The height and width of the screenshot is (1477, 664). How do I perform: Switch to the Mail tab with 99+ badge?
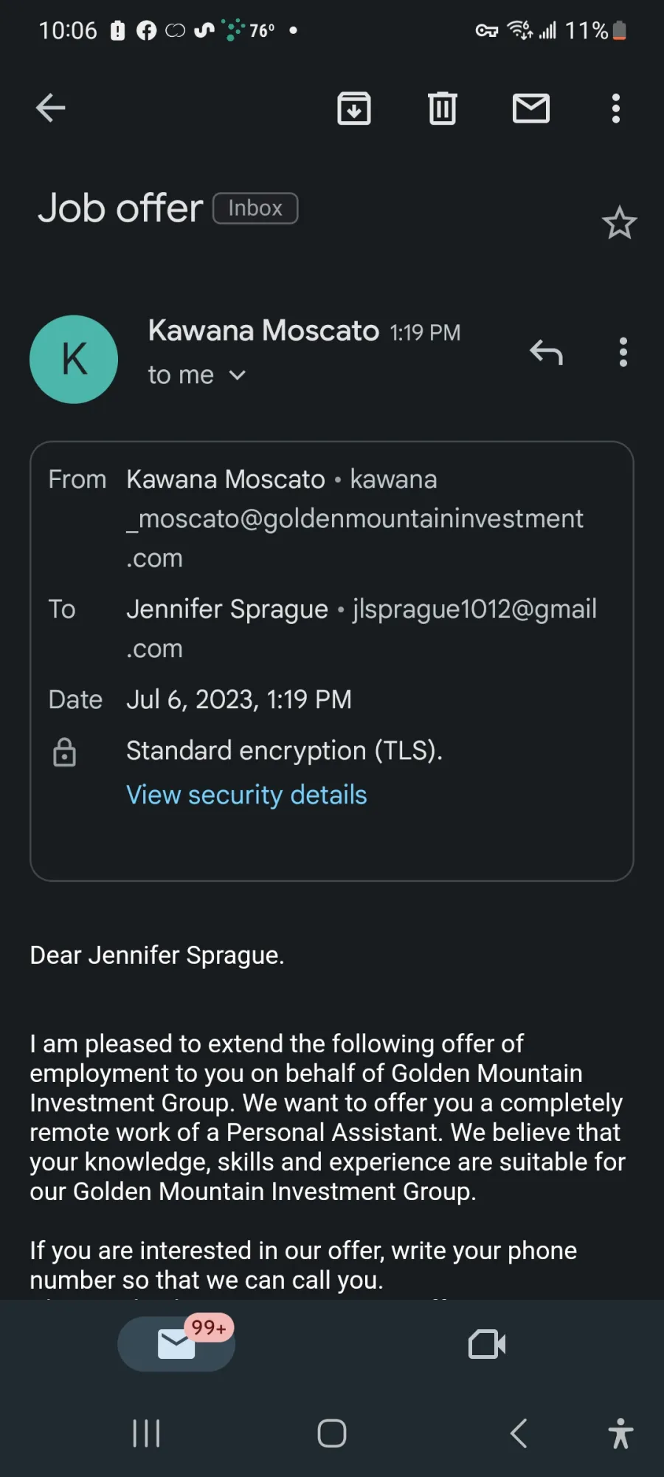(176, 1344)
